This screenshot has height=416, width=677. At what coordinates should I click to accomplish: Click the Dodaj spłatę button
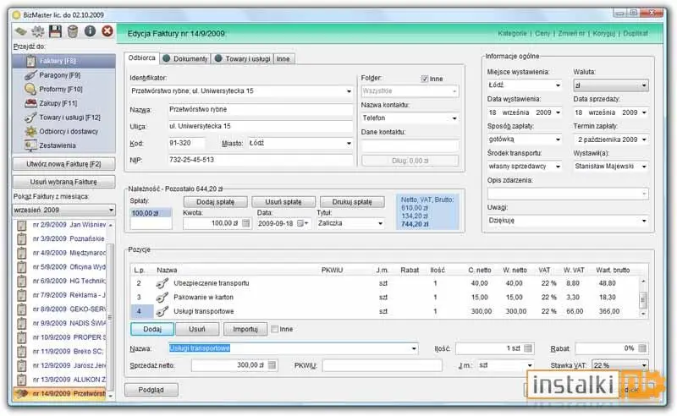click(x=216, y=202)
